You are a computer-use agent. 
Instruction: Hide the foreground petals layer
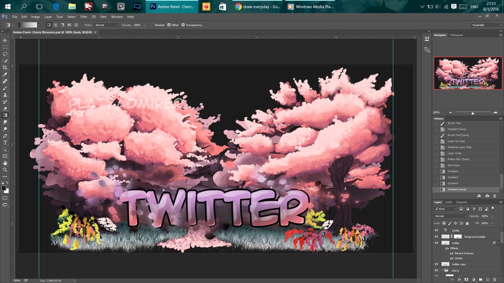[436, 237]
